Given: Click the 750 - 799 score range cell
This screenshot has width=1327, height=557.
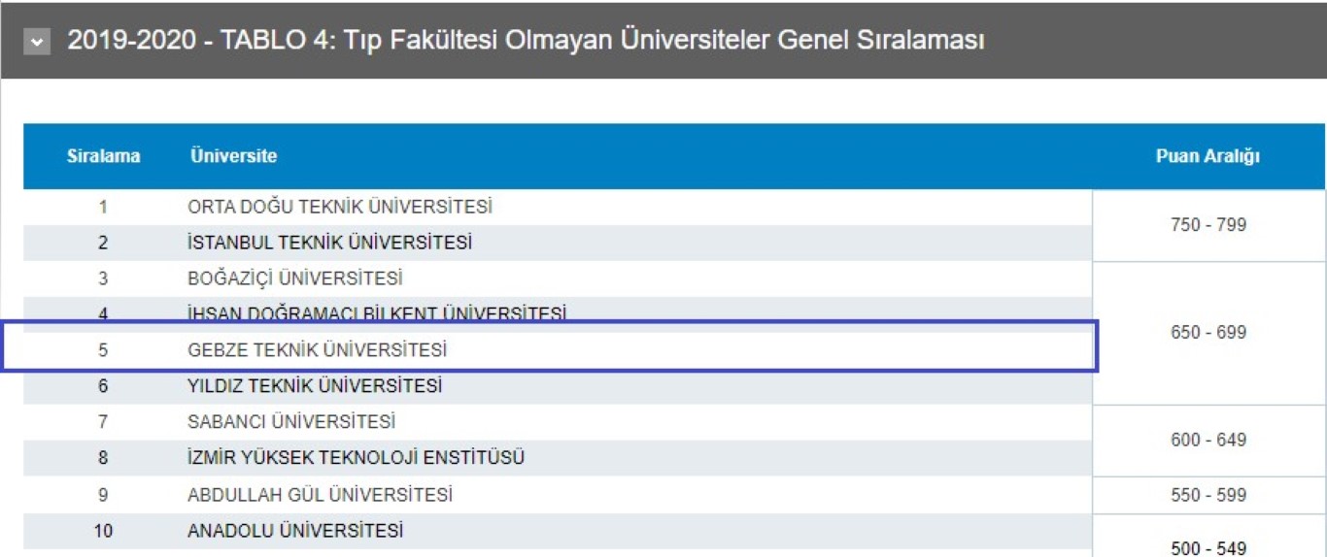Looking at the screenshot, I should [1208, 225].
